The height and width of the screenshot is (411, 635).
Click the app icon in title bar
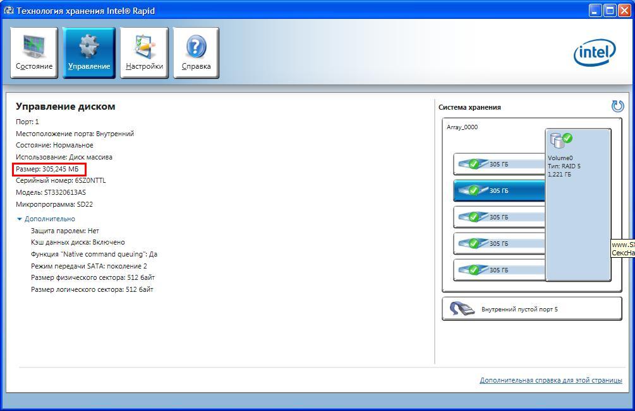pos(8,10)
